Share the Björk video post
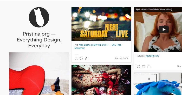 149,66
